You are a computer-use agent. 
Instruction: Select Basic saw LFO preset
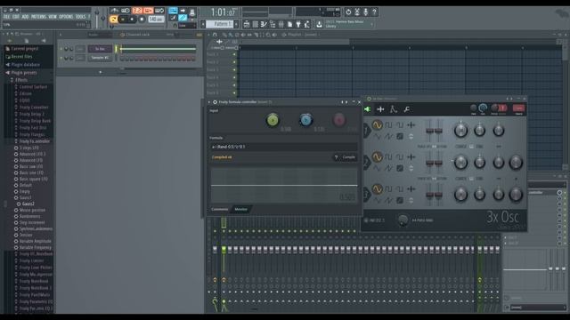click(x=31, y=166)
